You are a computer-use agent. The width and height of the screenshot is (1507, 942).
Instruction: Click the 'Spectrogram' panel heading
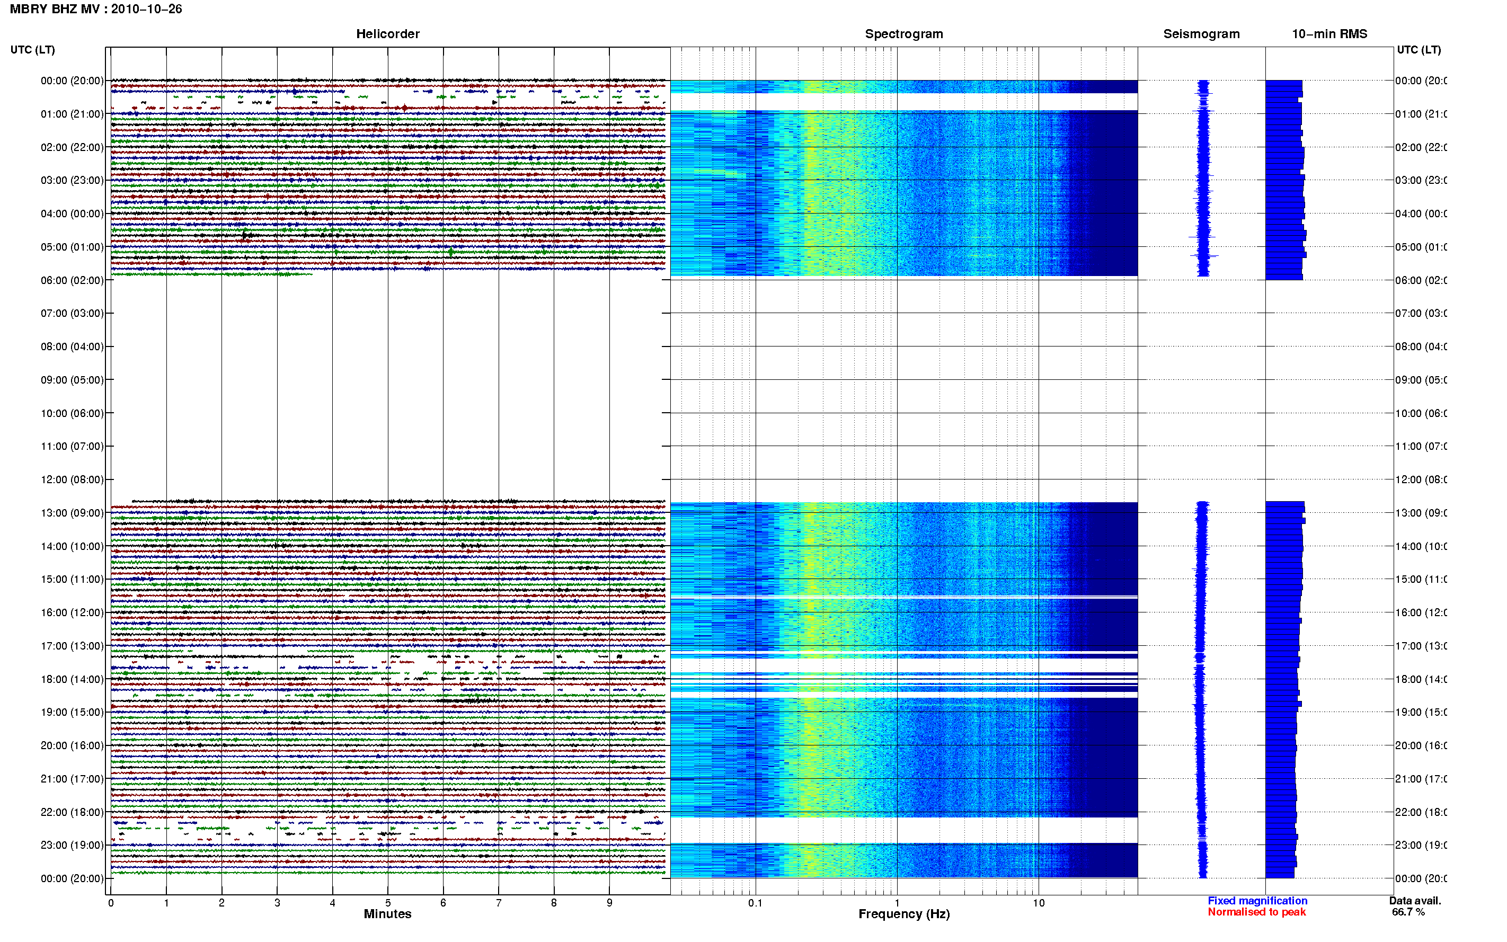pyautogui.click(x=904, y=34)
